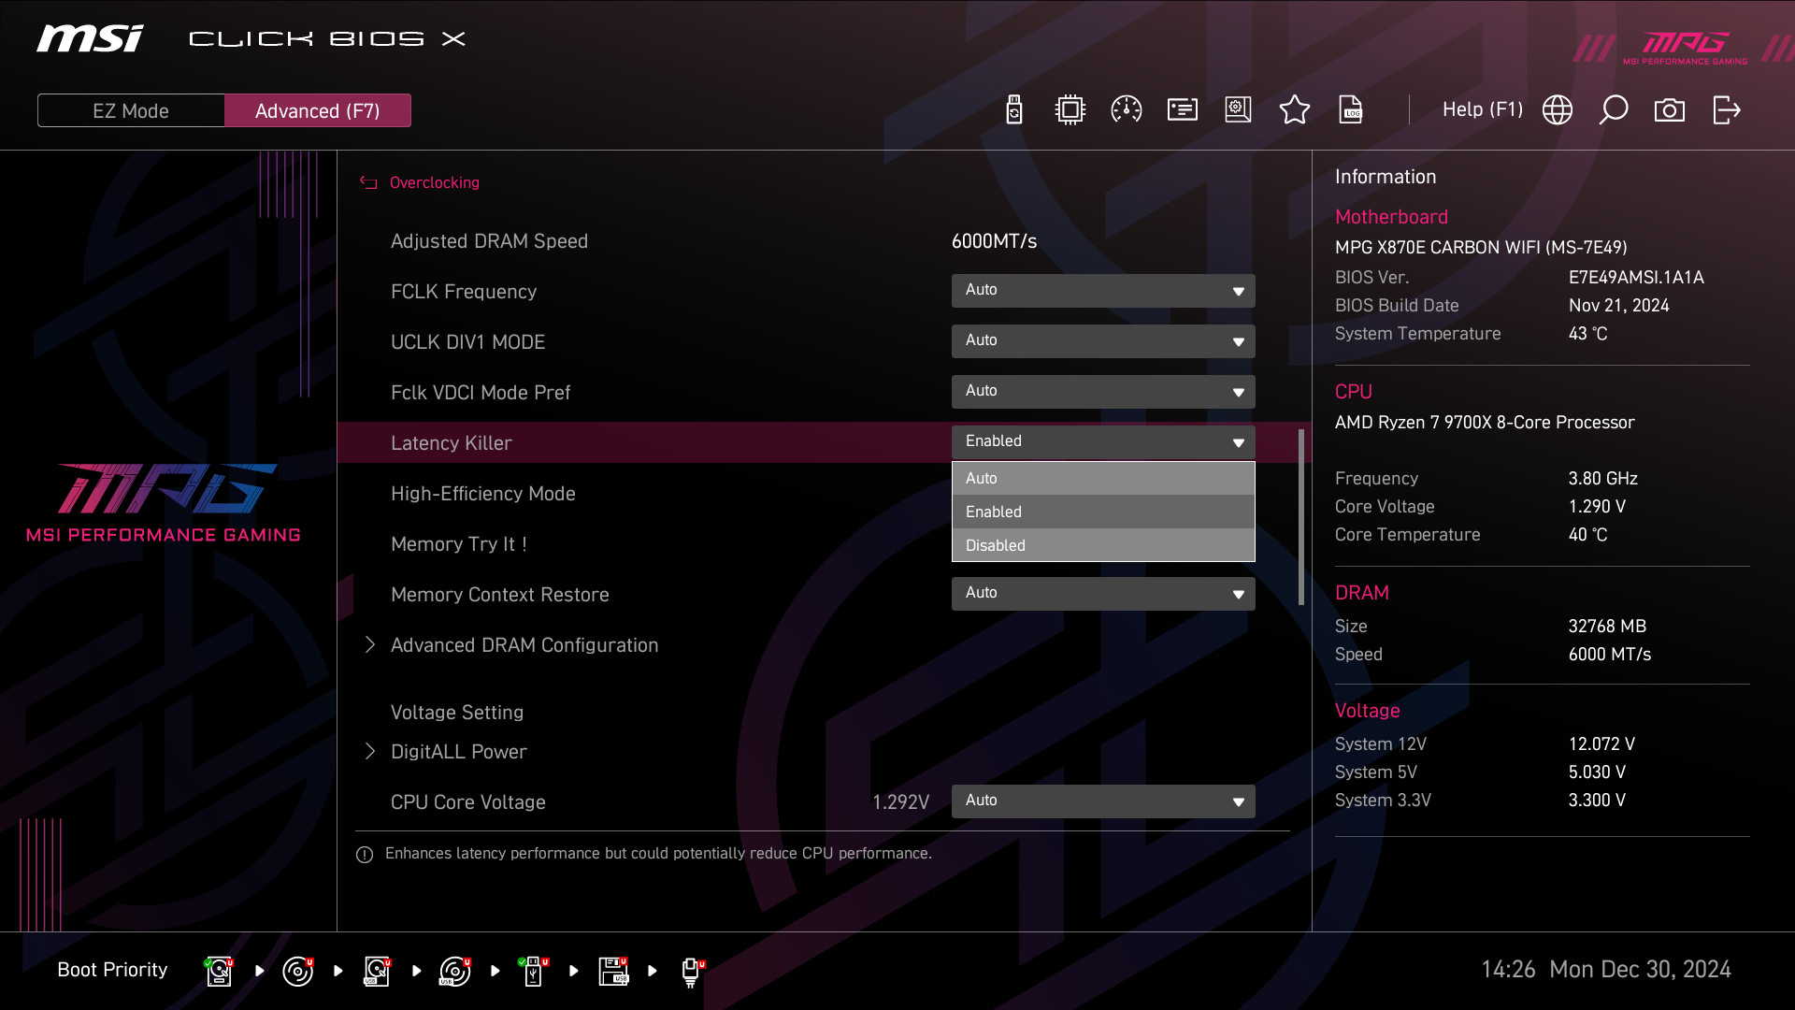Image resolution: width=1795 pixels, height=1010 pixels.
Task: Open CPU Core Voltage Auto dropdown
Action: [x=1103, y=801]
